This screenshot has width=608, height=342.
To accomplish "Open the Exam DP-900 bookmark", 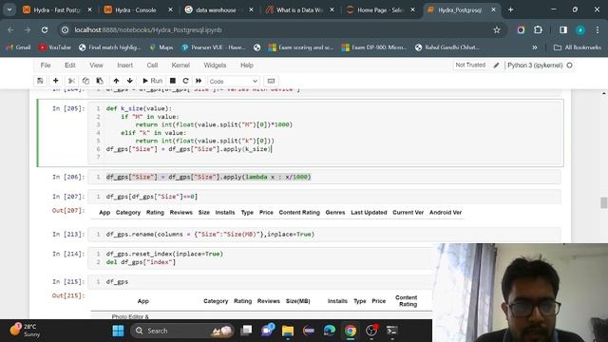I will (373, 47).
